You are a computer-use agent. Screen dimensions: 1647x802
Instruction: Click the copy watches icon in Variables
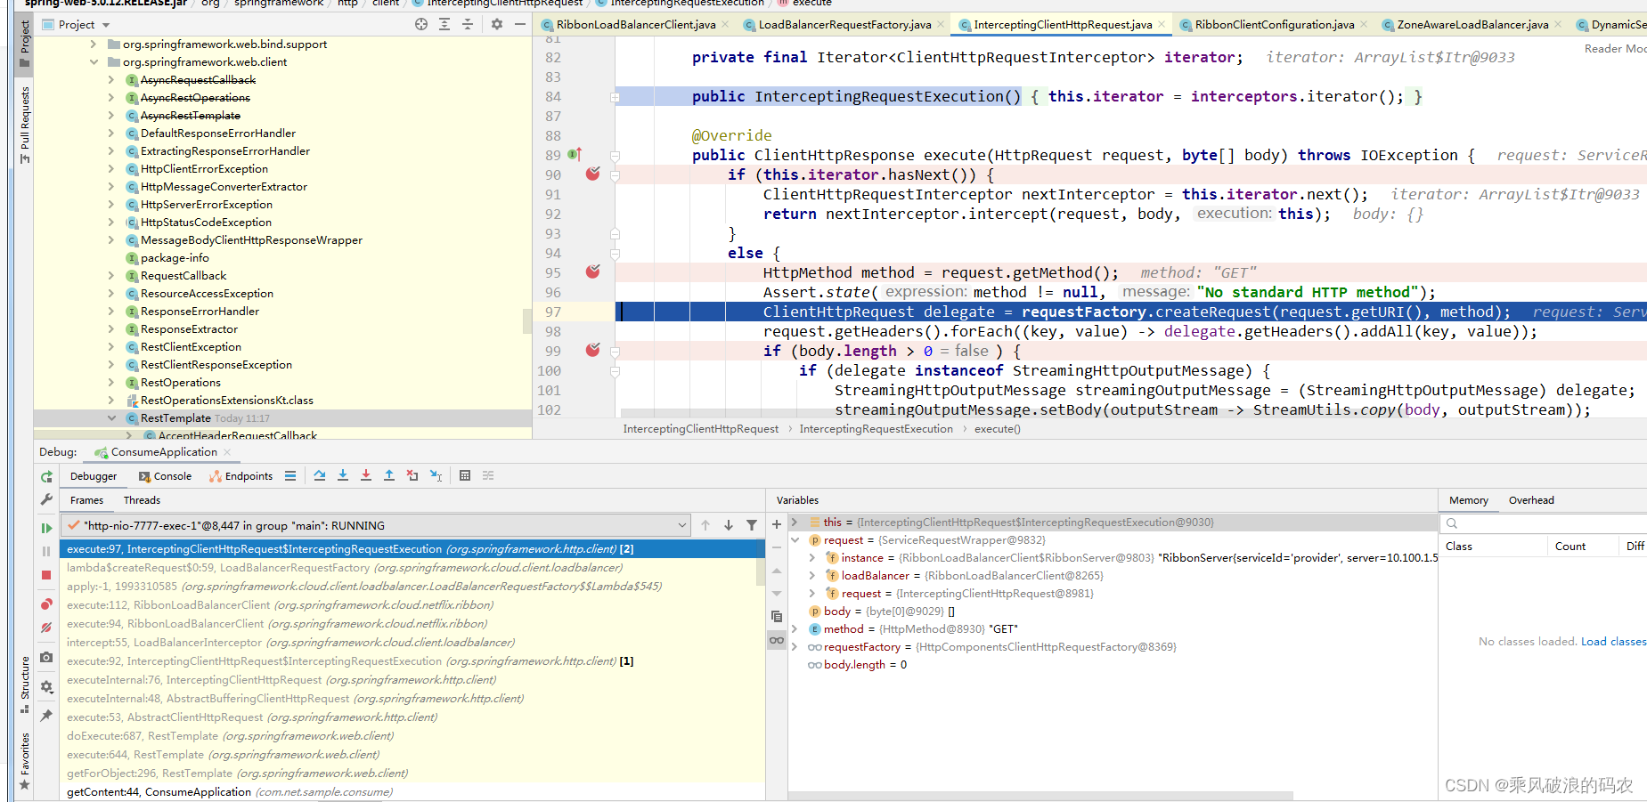[x=777, y=617]
